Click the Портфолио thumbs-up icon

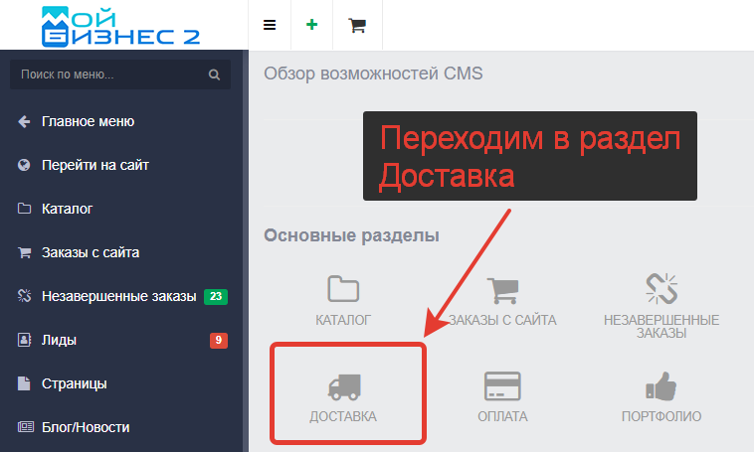(x=661, y=386)
